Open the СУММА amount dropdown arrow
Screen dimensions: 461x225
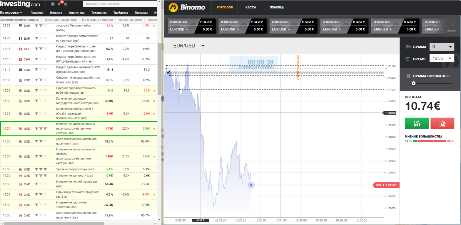click(450, 47)
